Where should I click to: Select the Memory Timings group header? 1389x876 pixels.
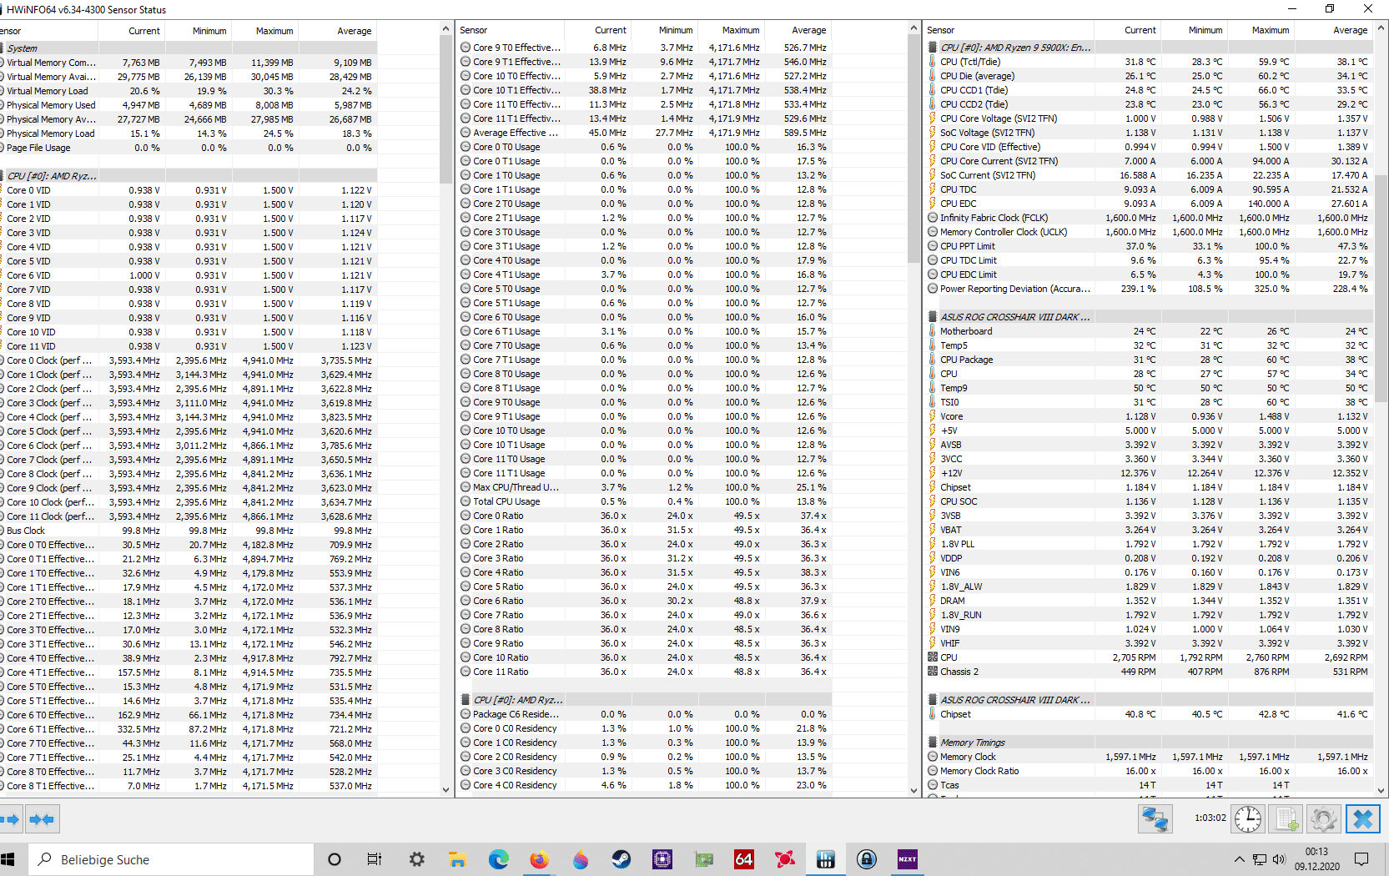(1150, 743)
